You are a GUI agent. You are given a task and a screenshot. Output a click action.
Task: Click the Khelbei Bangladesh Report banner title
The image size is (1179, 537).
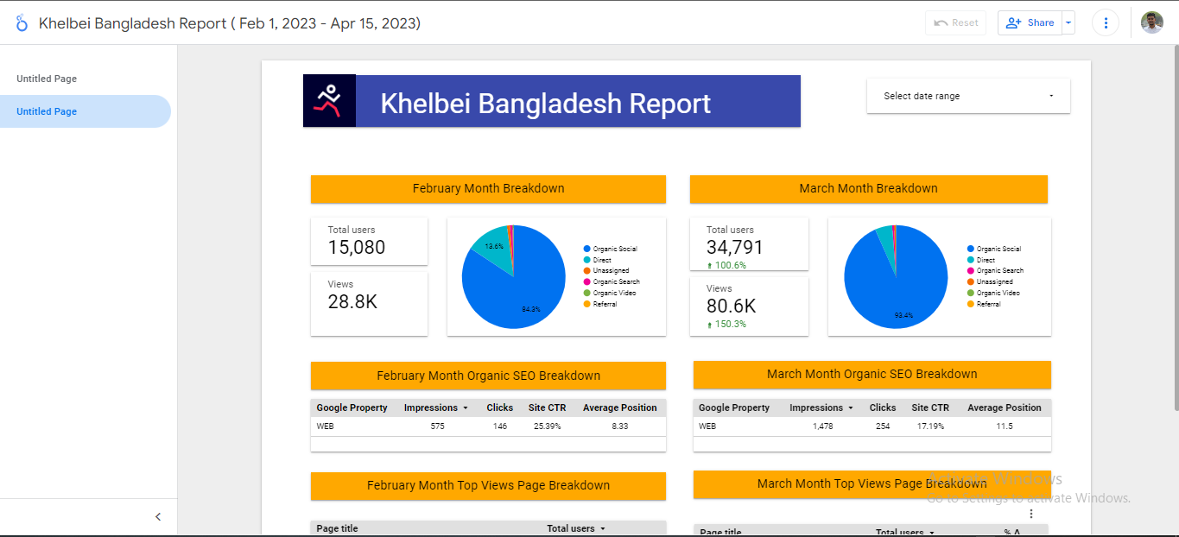pos(546,103)
